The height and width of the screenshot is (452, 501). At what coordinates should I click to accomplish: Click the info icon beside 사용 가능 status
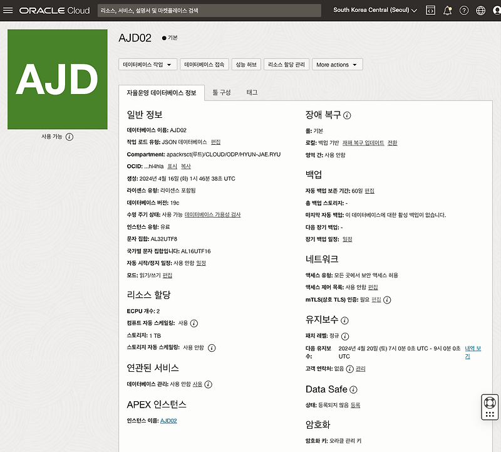coord(69,136)
